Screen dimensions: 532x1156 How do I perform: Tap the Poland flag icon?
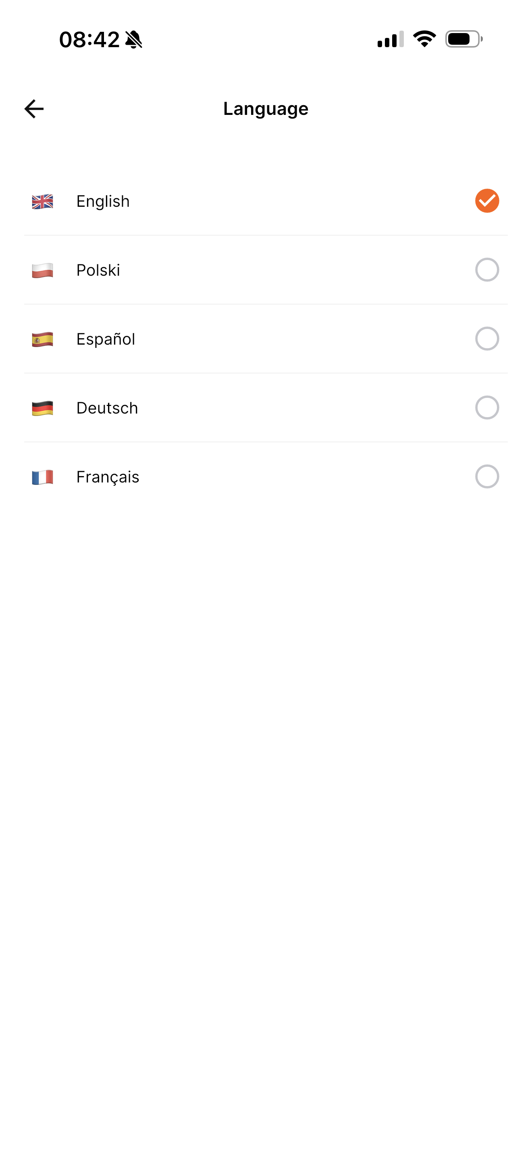tap(43, 270)
